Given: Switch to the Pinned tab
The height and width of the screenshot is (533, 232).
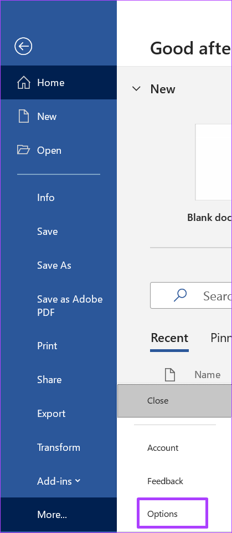Looking at the screenshot, I should [x=221, y=338].
